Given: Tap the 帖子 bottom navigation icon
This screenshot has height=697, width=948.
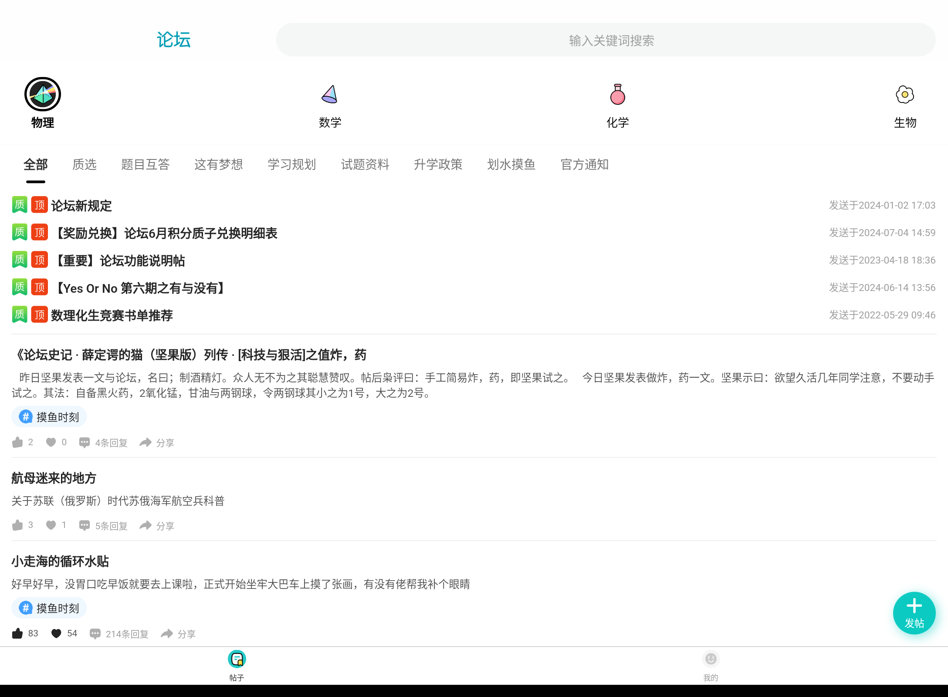Looking at the screenshot, I should point(237,659).
